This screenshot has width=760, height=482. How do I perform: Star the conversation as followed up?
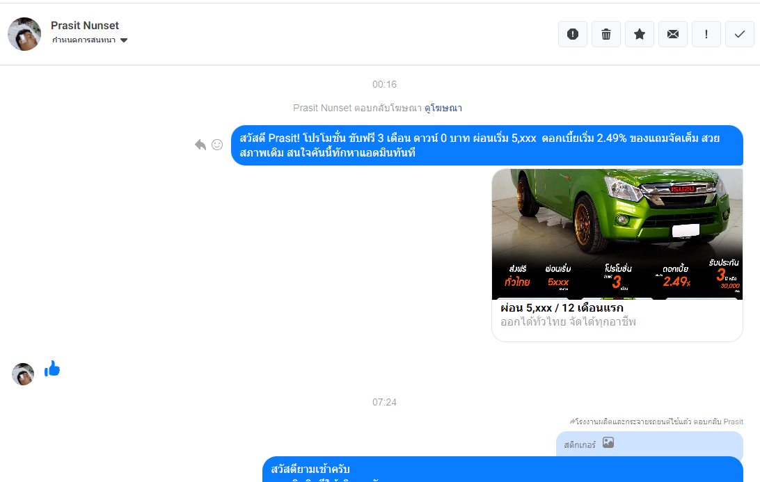(x=640, y=34)
